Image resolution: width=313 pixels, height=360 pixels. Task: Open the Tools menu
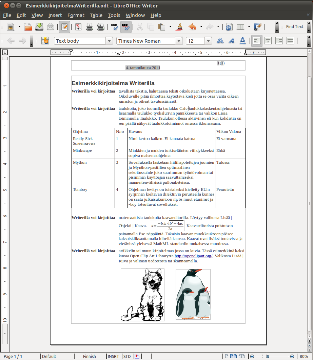[x=114, y=15]
